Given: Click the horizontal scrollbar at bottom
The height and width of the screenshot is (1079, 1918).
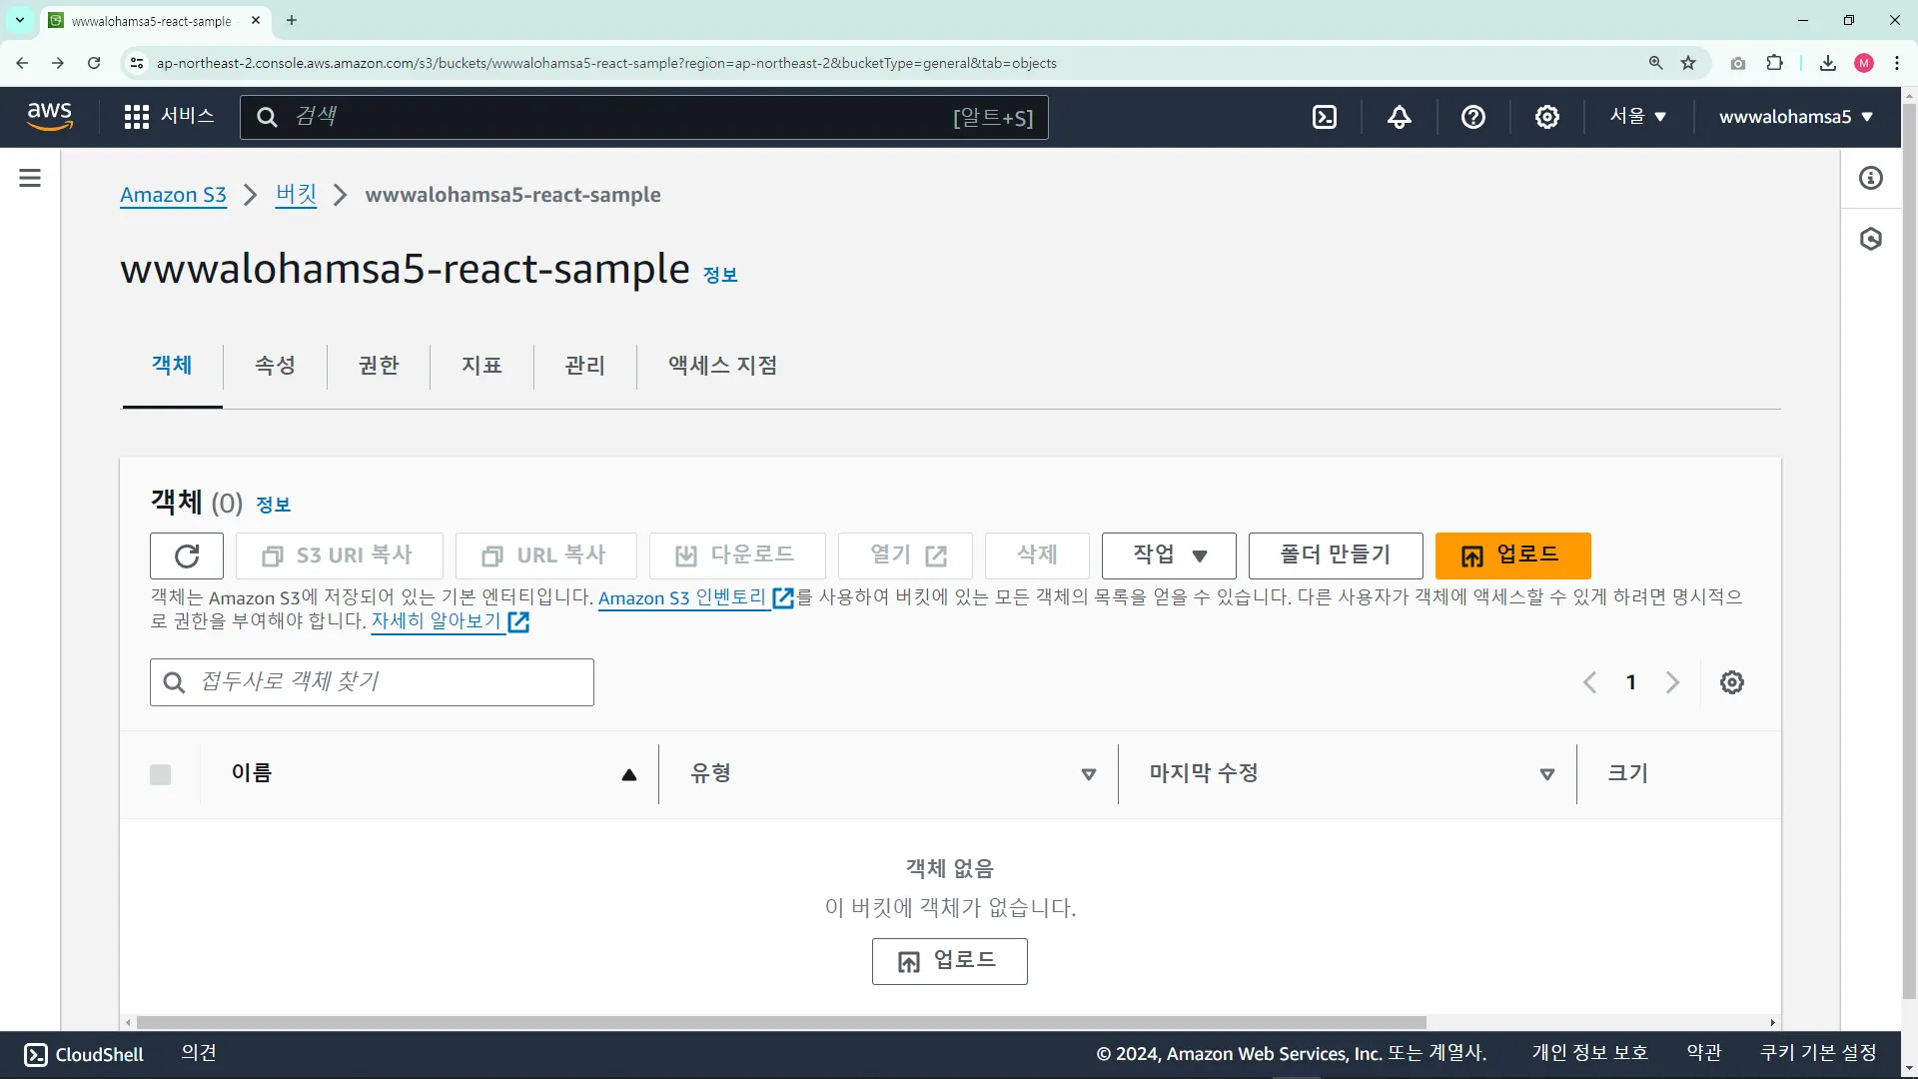Looking at the screenshot, I should pyautogui.click(x=781, y=1022).
